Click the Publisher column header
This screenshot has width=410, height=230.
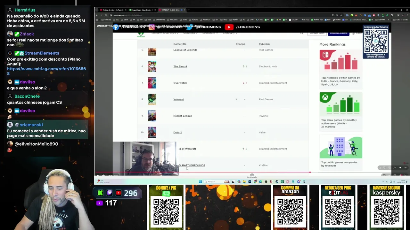[265, 44]
